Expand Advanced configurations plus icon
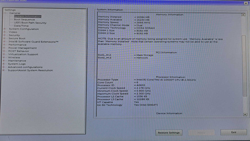Image resolution: width=250 pixels, height=141 pixels. point(4,67)
